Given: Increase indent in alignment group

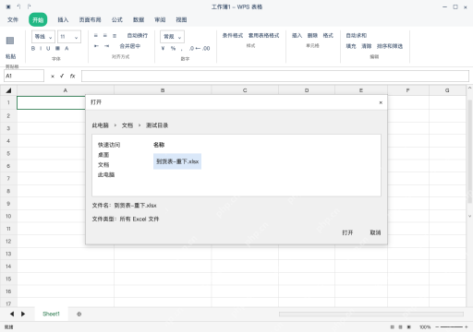Looking at the screenshot, I should pyautogui.click(x=106, y=46).
